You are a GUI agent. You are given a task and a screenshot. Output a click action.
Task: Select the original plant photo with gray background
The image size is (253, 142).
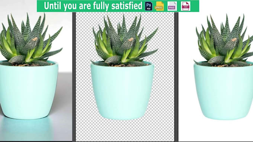[36, 77]
